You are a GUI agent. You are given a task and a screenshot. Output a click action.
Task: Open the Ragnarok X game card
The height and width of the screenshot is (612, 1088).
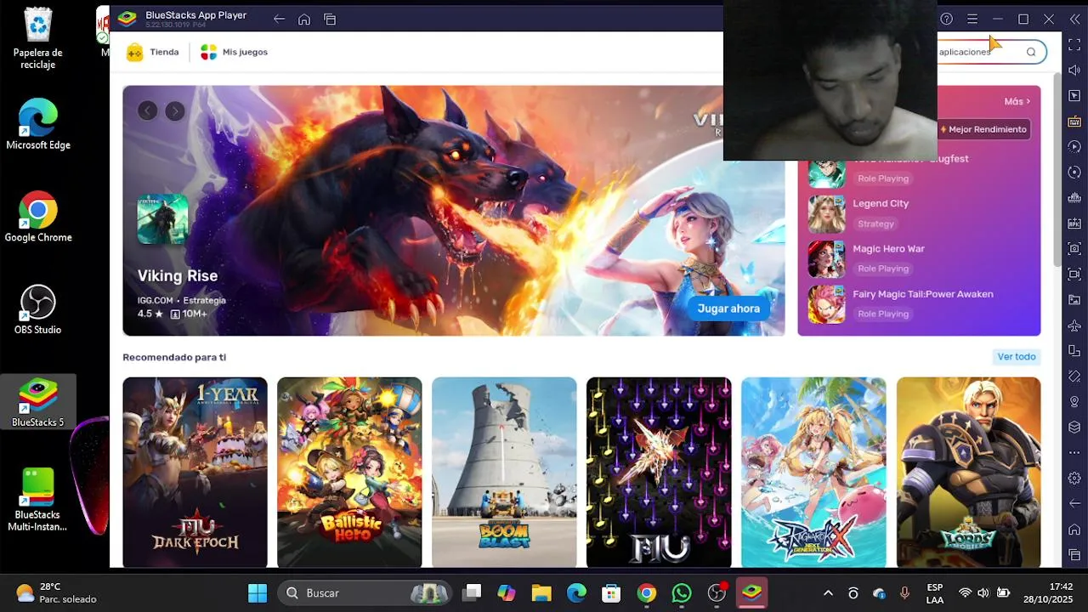tap(813, 472)
